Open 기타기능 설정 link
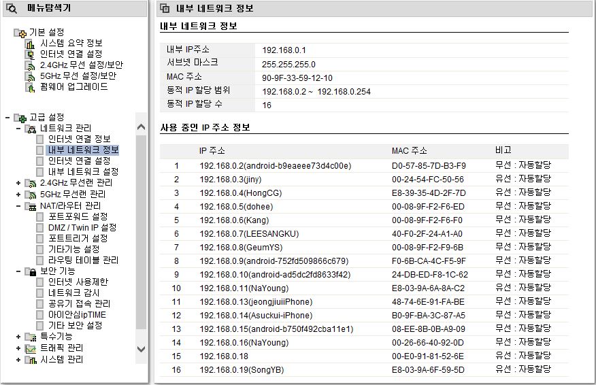596x385 pixels. pyautogui.click(x=73, y=250)
